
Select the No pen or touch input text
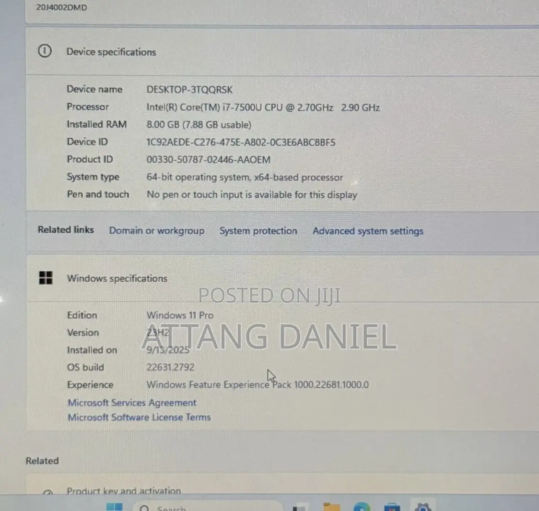point(252,195)
